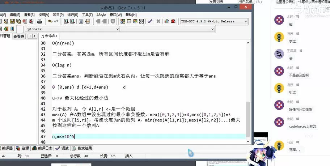
Task: Place cursor on line 47 n,m<=10^5
Action: [63, 137]
